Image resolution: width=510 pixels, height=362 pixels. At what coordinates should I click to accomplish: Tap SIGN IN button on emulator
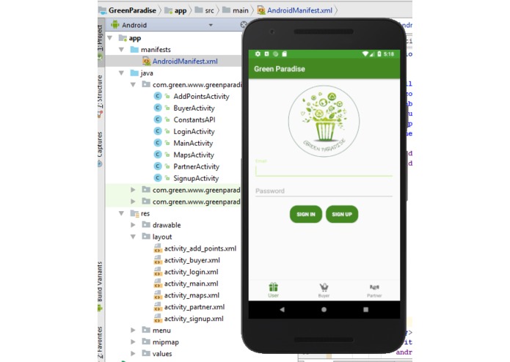pos(306,214)
